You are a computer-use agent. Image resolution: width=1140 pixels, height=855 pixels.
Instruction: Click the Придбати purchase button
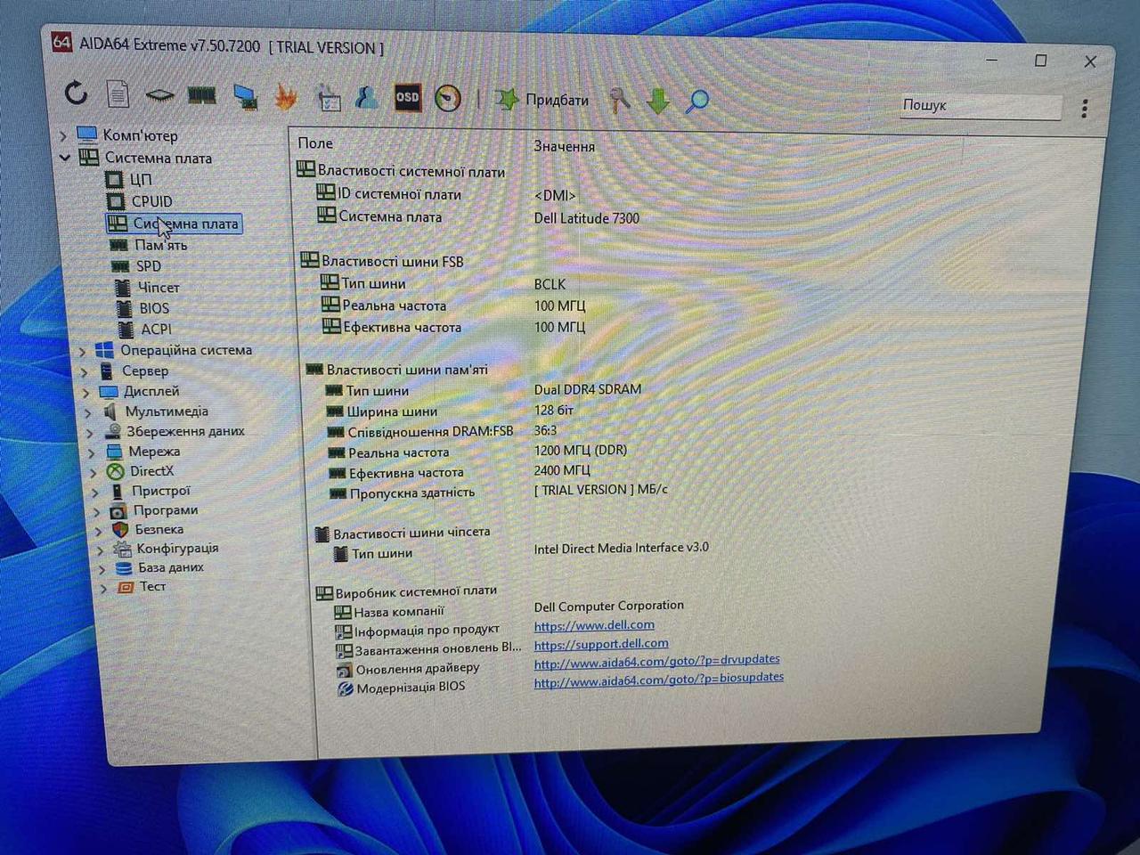pyautogui.click(x=542, y=99)
